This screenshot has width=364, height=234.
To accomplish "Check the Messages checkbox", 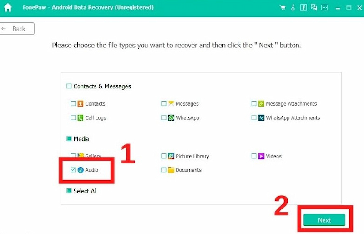I will [164, 103].
